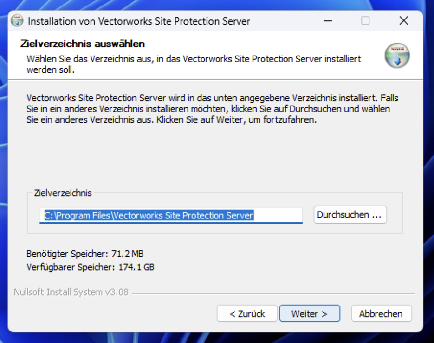
Task: Proceed with the Weiter button
Action: 309,313
